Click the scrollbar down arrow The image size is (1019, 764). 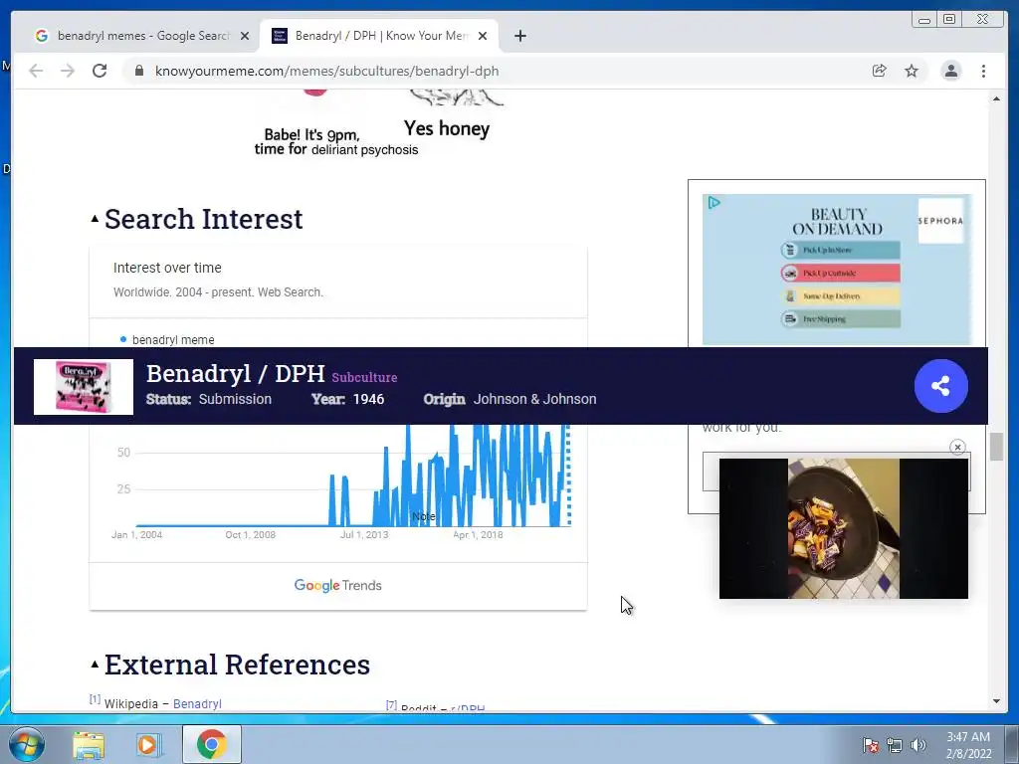(x=996, y=701)
